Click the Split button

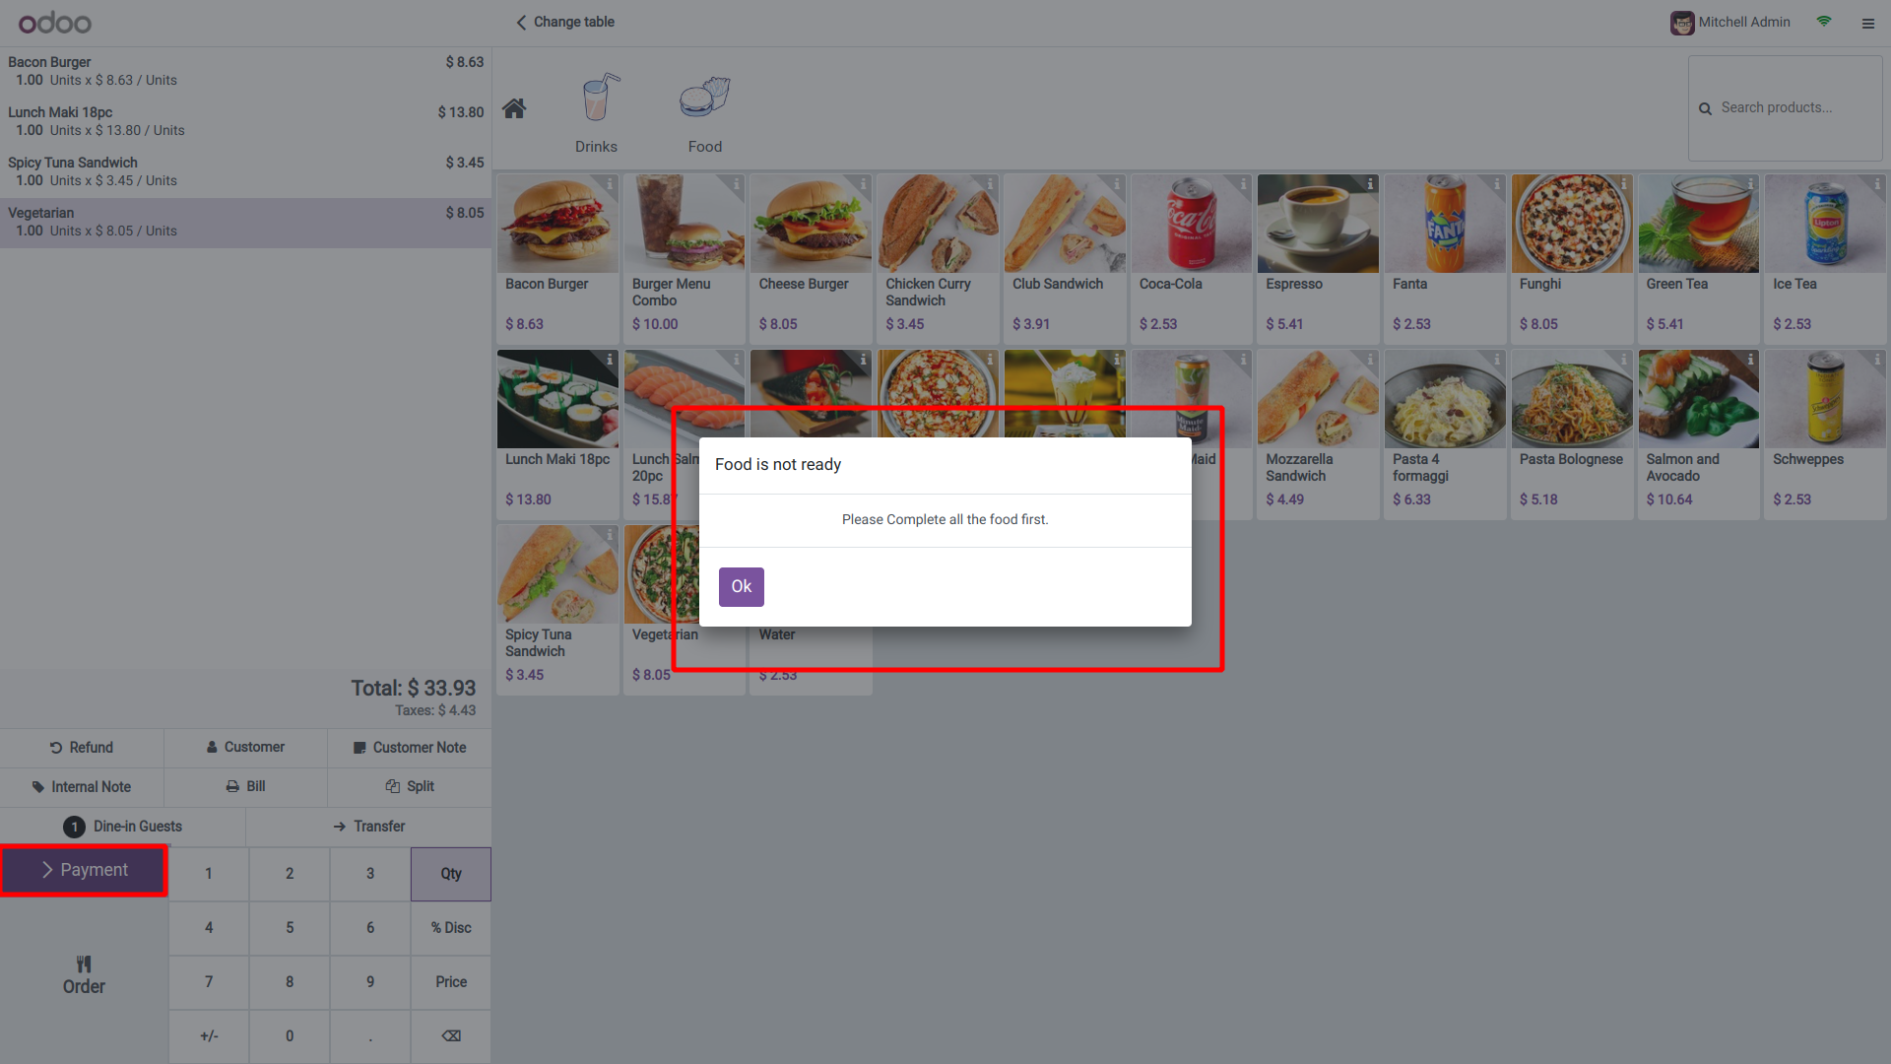[x=410, y=786]
